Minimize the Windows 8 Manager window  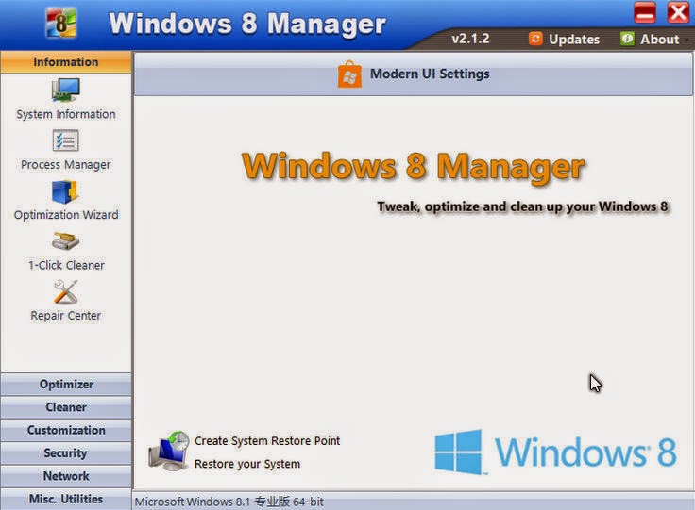click(645, 12)
